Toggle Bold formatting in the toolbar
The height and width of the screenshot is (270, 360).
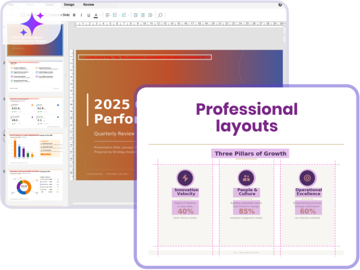(x=74, y=15)
